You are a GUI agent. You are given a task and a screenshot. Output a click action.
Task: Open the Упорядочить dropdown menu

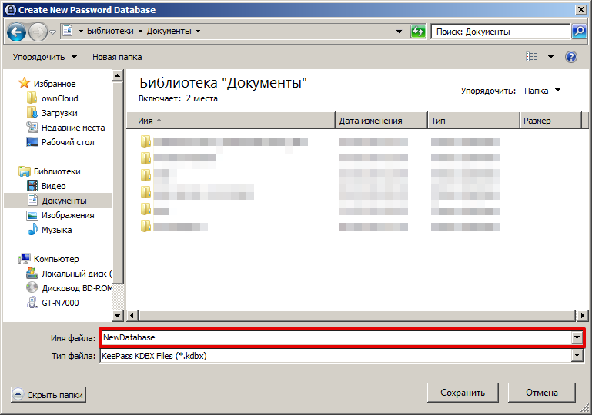point(45,57)
